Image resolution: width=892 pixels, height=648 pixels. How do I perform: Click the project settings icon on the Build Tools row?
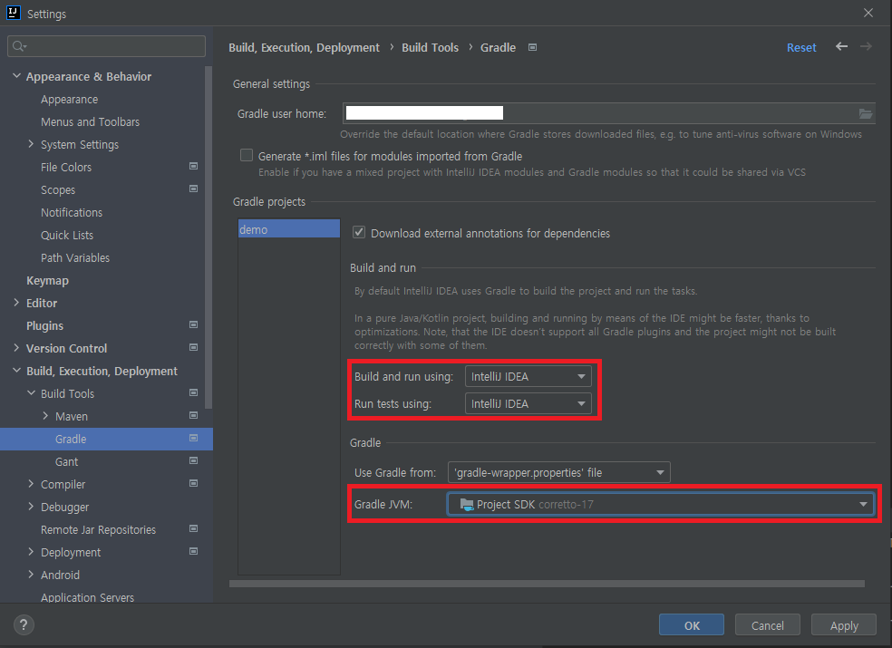193,392
